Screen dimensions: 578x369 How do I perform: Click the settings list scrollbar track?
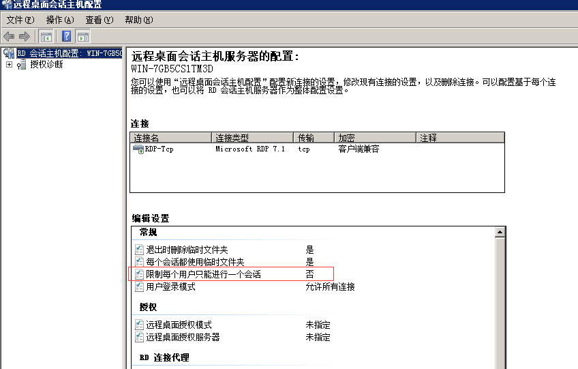[x=500, y=304]
